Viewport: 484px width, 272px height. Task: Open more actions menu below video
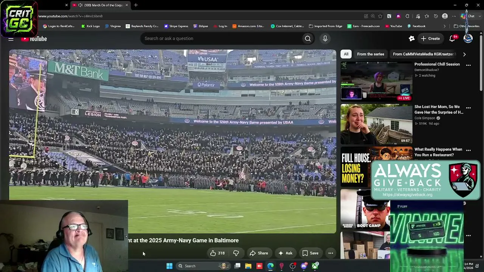[x=331, y=253]
